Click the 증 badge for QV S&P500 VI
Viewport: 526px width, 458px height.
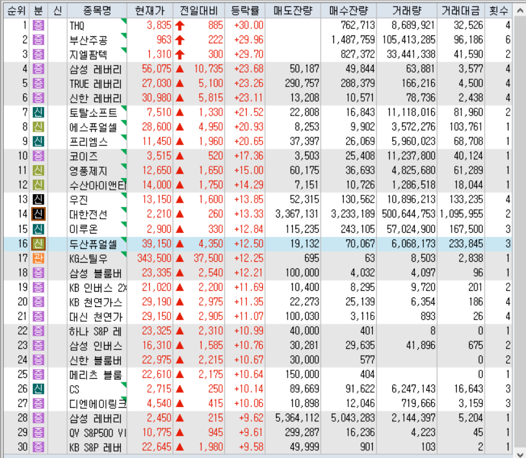tap(38, 433)
